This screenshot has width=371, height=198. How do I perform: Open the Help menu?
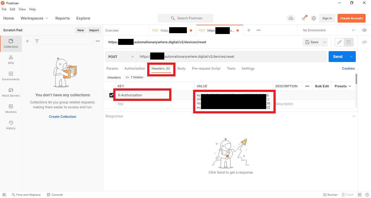32,9
